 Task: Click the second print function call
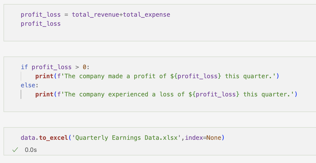(44, 94)
